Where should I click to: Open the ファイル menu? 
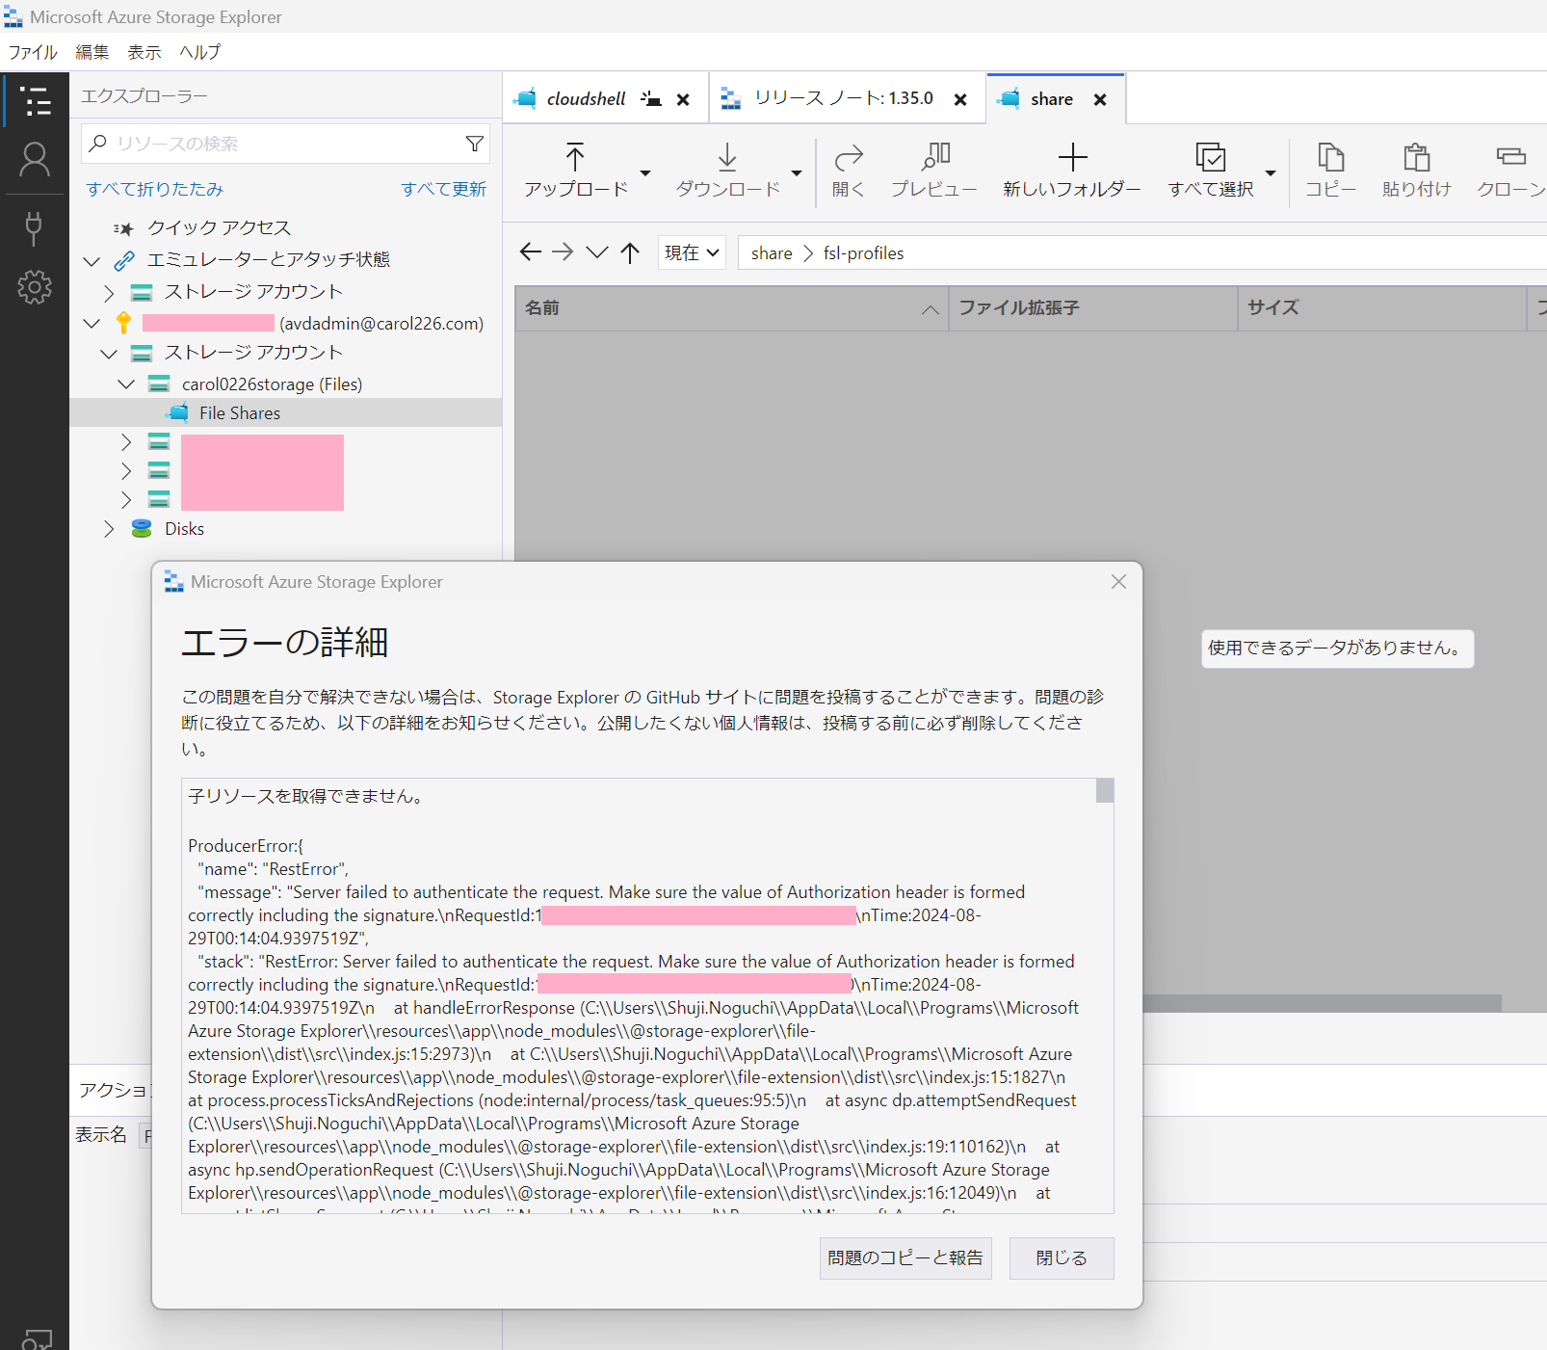point(33,52)
